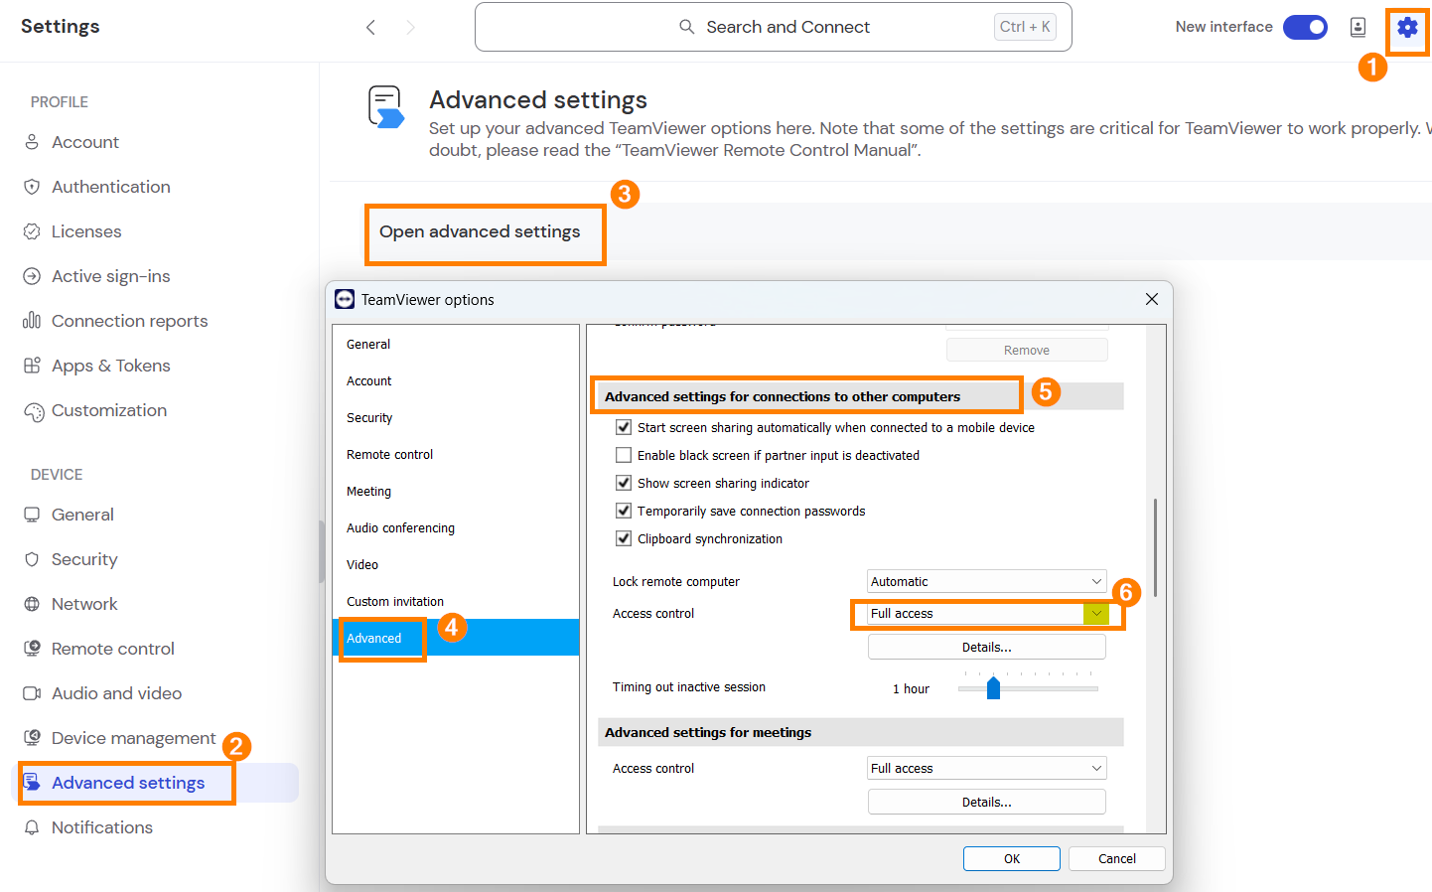Uncheck Start screen sharing automatically checkbox

pyautogui.click(x=624, y=427)
